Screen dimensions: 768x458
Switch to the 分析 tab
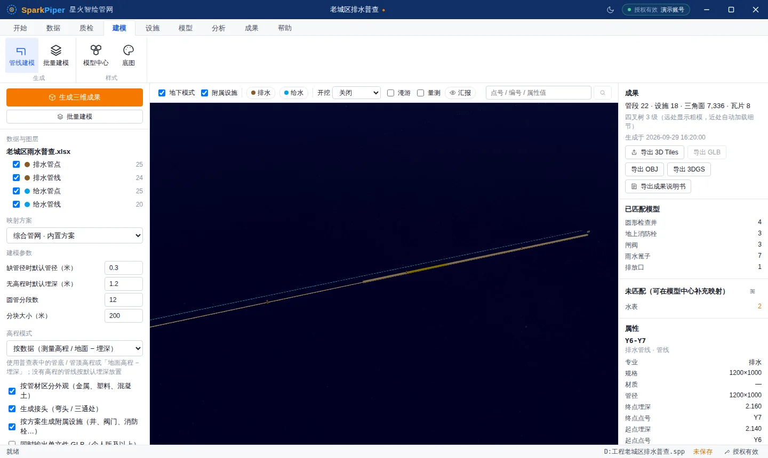coord(219,28)
